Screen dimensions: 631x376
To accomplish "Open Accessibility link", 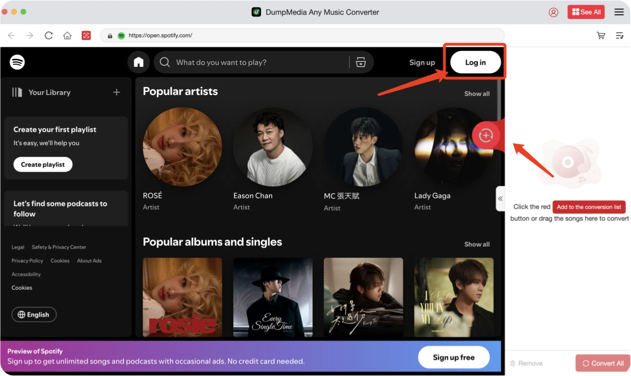I will [26, 275].
